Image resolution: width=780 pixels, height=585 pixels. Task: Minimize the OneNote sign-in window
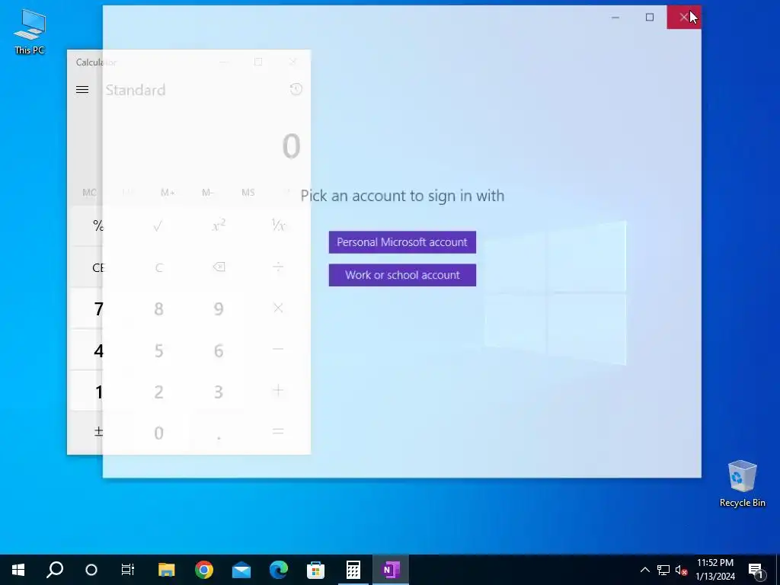point(615,17)
